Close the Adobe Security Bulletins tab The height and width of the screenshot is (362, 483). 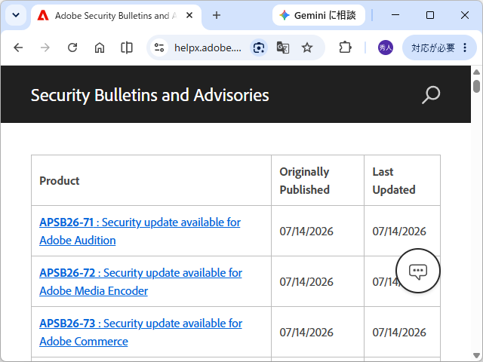click(x=189, y=15)
